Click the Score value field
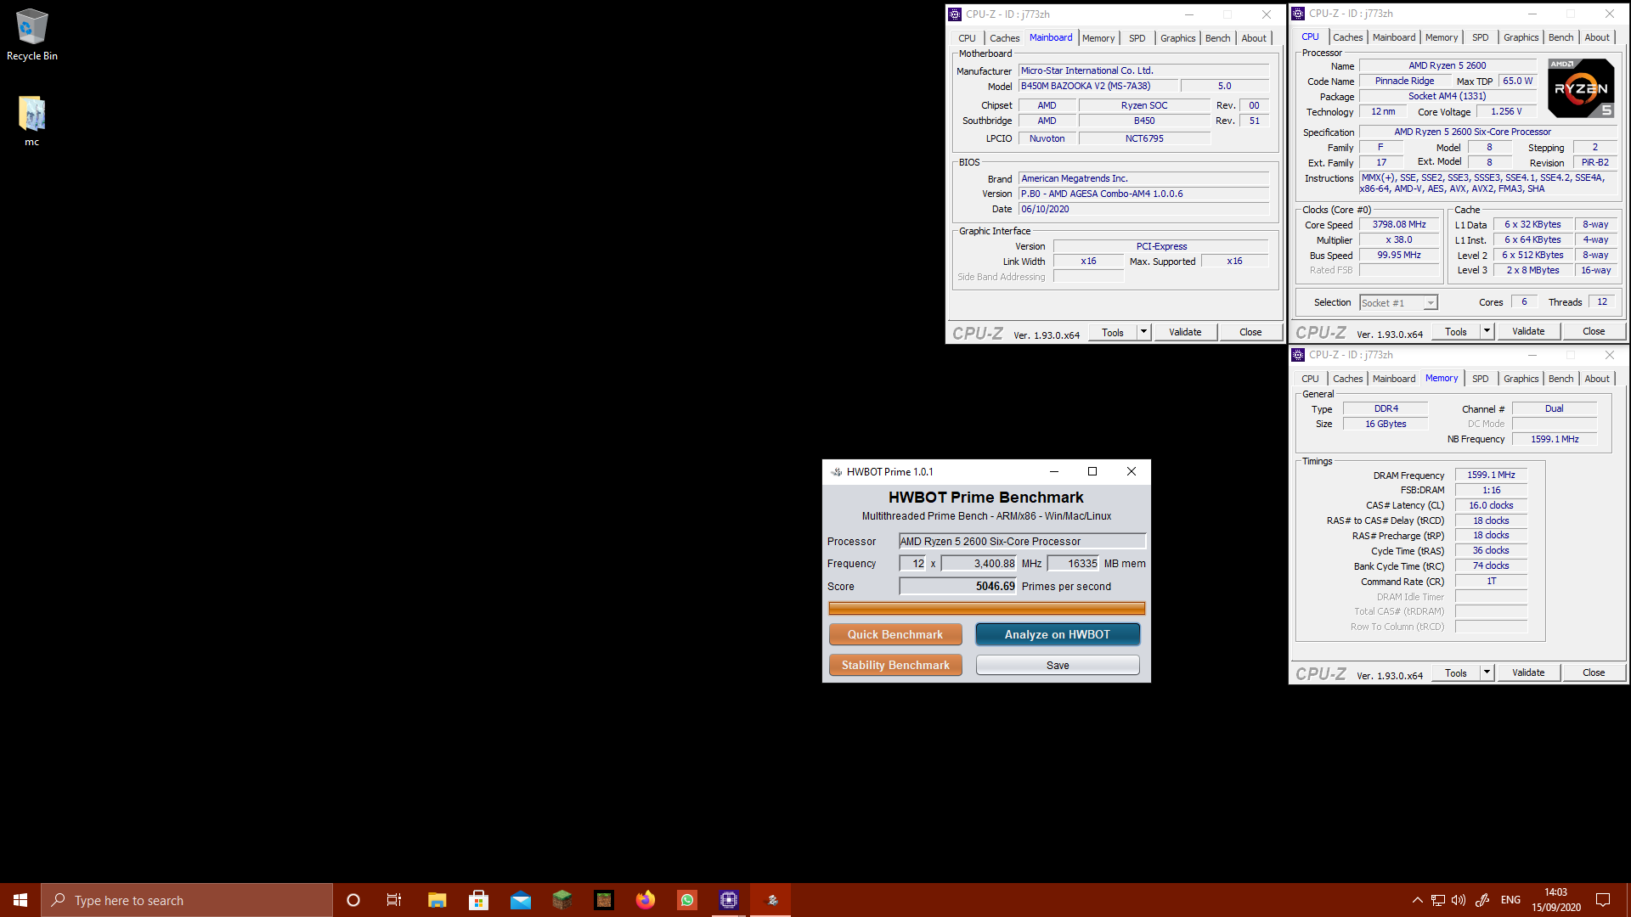 pyautogui.click(x=957, y=586)
